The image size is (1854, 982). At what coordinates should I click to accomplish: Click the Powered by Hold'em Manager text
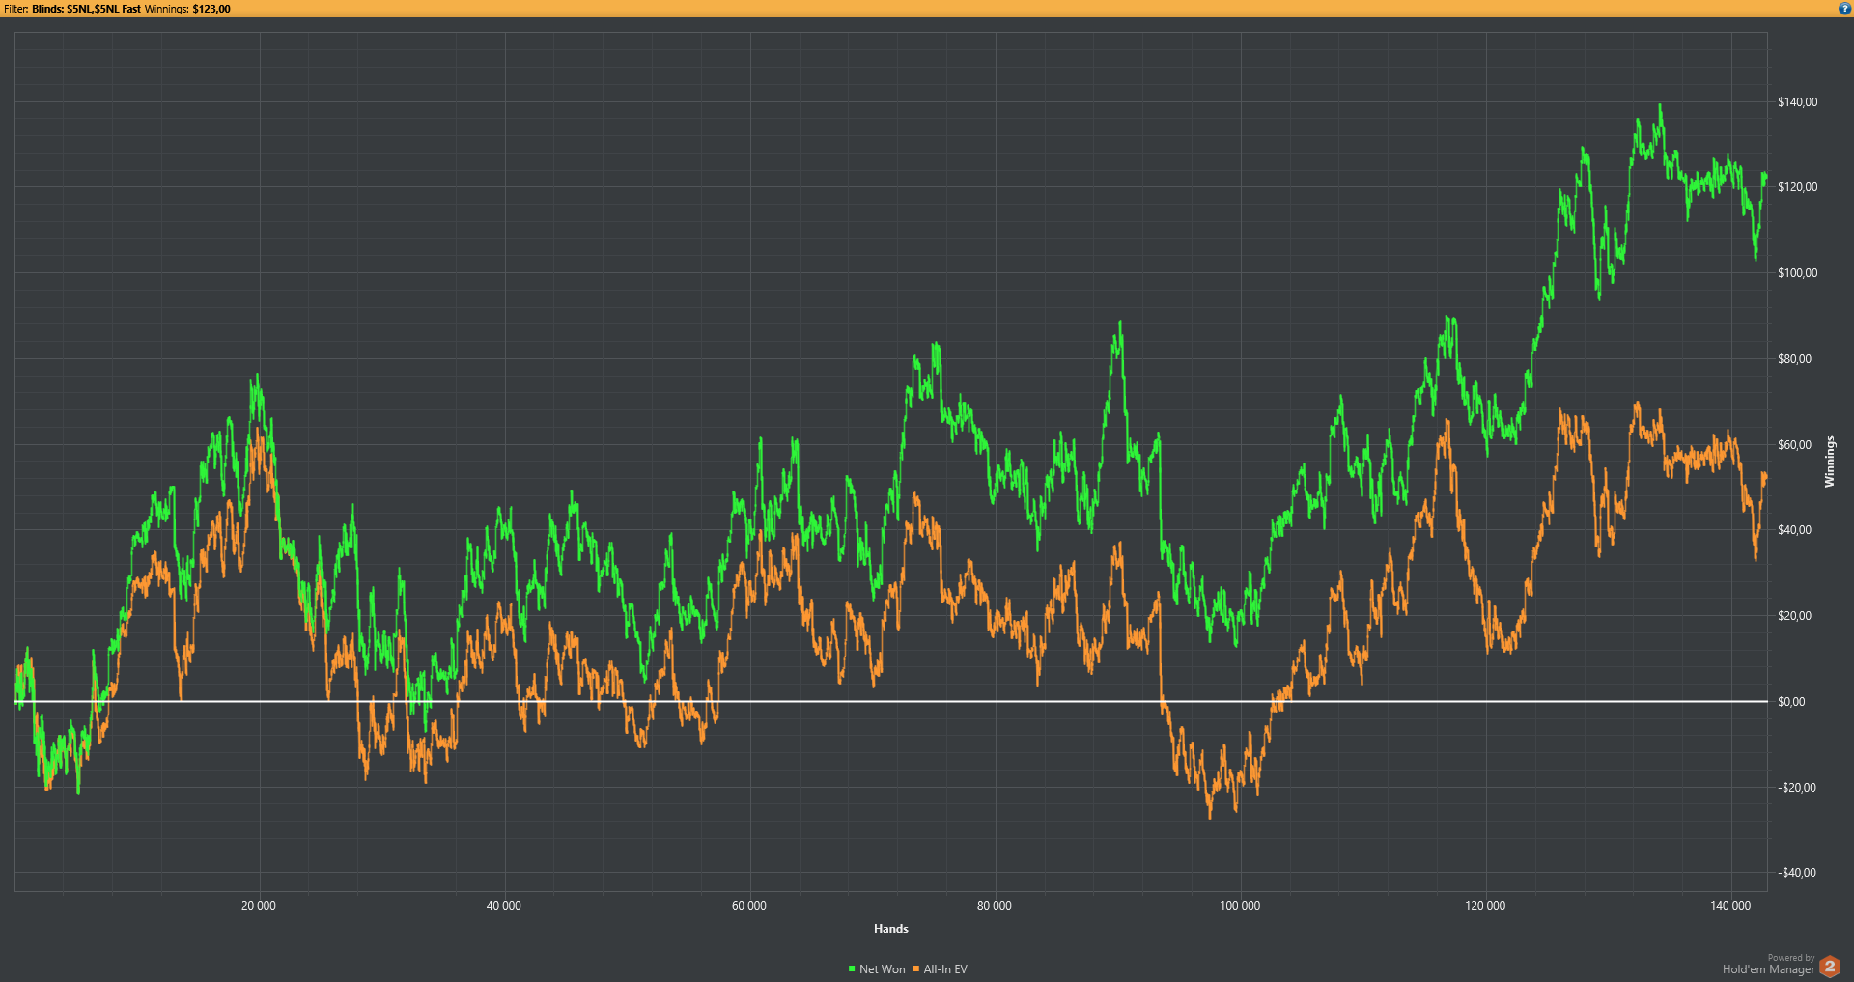click(x=1768, y=966)
